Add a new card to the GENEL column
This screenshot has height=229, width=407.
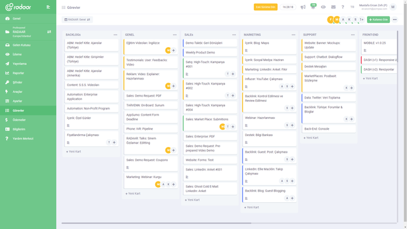click(x=133, y=193)
